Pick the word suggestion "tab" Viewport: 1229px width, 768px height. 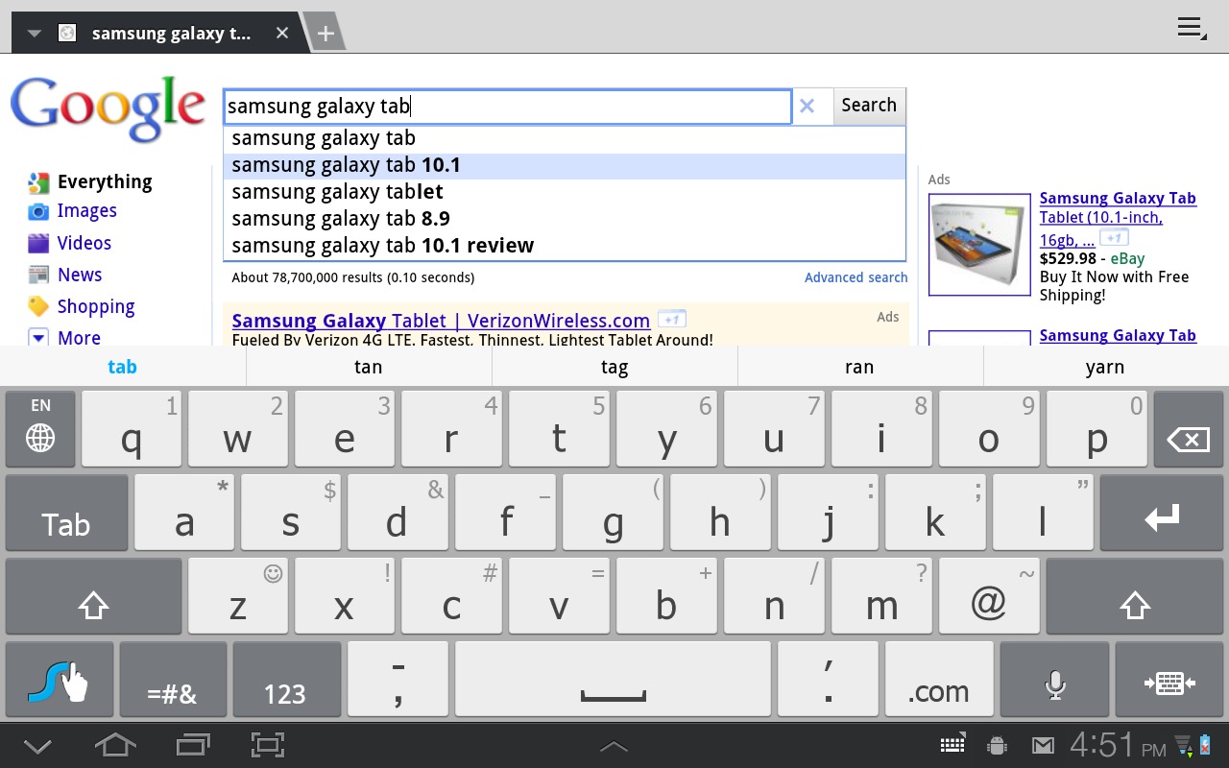(x=122, y=367)
